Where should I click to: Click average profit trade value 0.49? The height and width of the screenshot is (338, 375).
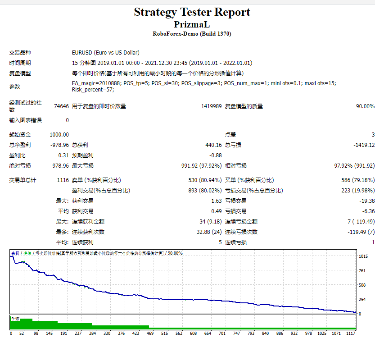217,211
